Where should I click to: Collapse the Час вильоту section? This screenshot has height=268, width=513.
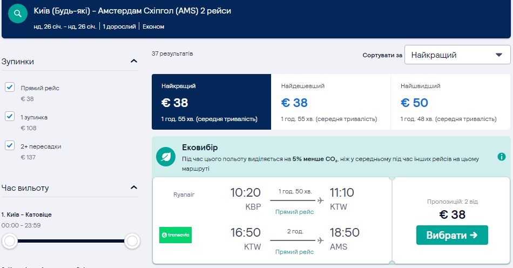tap(134, 188)
